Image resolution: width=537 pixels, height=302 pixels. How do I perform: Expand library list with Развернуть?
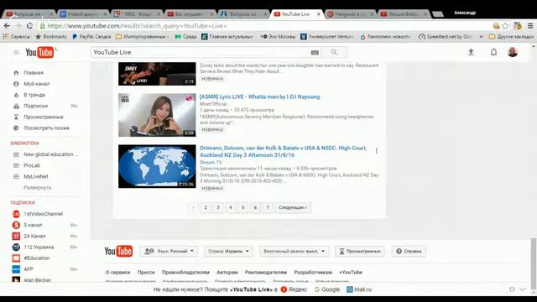click(x=37, y=187)
